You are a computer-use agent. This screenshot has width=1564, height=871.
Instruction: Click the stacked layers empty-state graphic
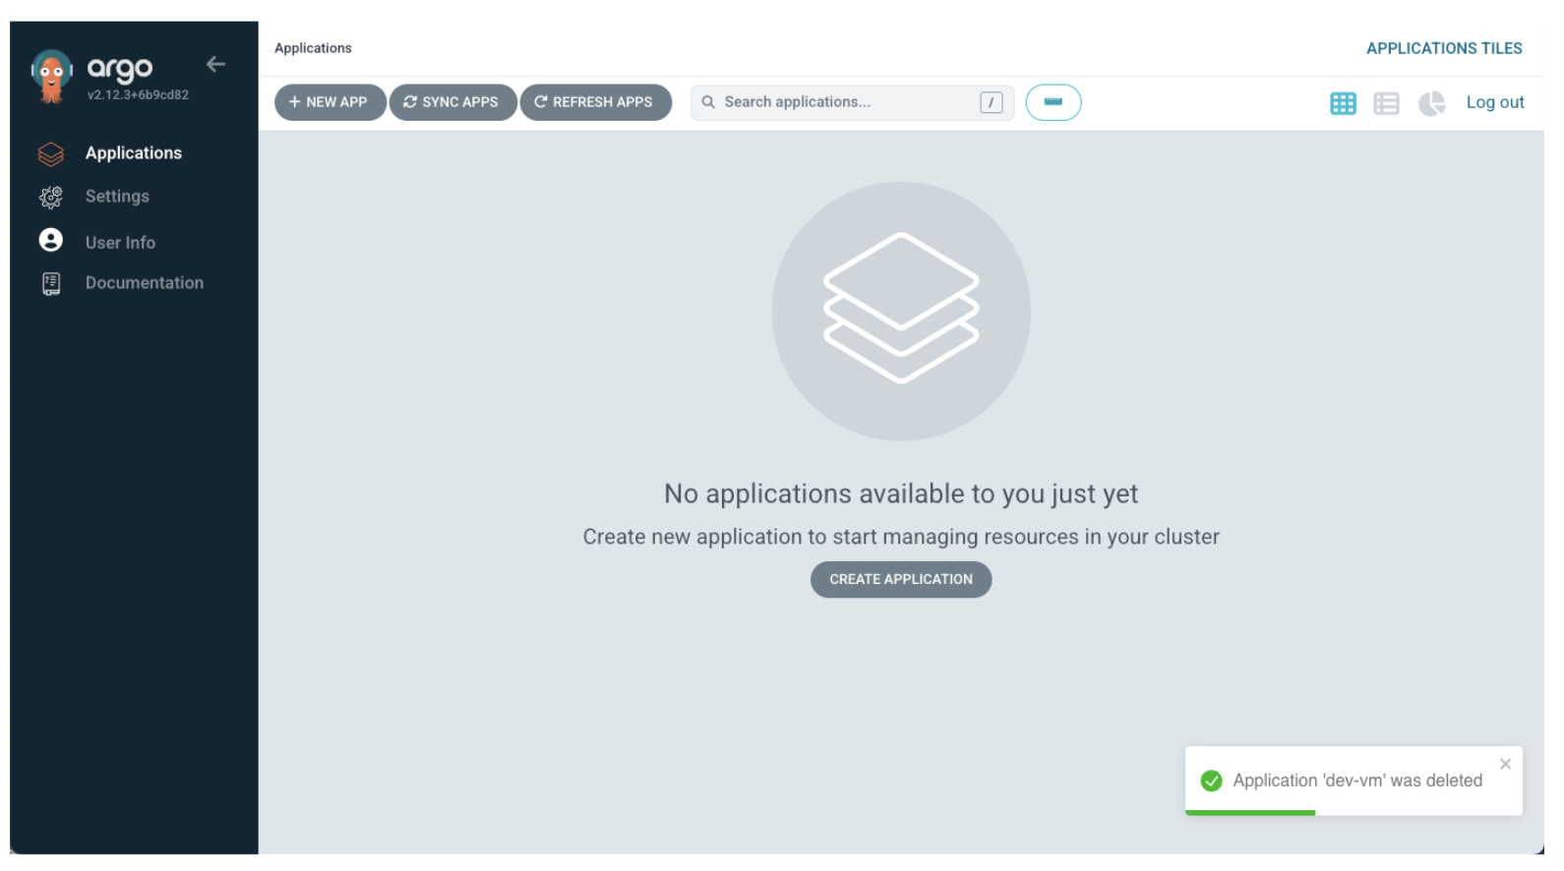click(x=901, y=311)
